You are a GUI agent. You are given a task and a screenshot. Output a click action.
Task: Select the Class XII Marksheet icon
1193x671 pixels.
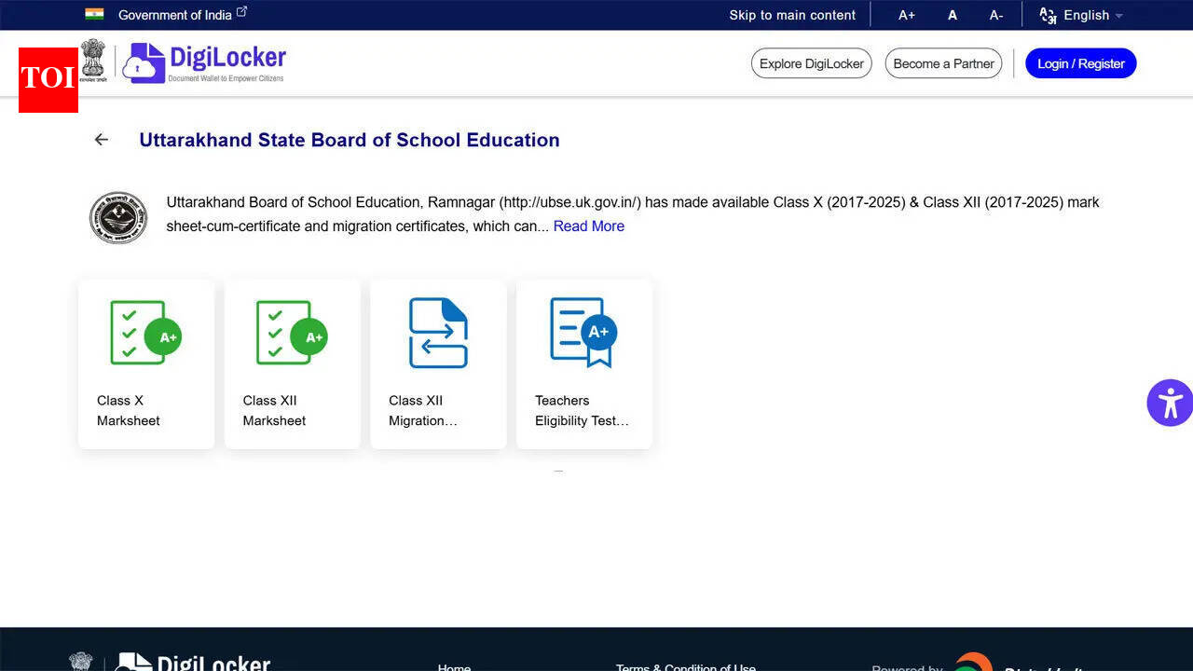coord(292,333)
